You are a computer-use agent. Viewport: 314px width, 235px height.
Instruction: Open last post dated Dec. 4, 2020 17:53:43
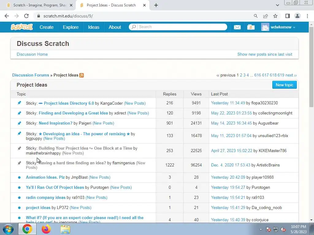231,165
